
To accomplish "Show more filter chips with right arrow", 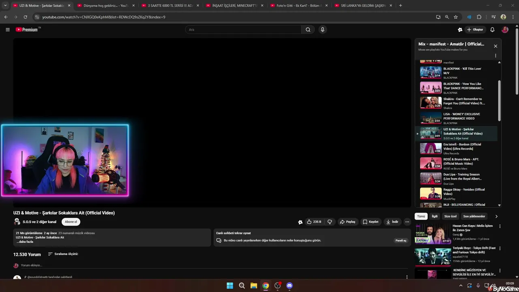I will click(x=496, y=217).
